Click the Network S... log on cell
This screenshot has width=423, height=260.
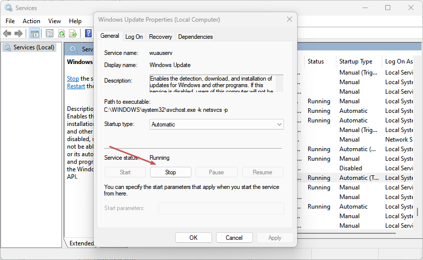coord(399,140)
